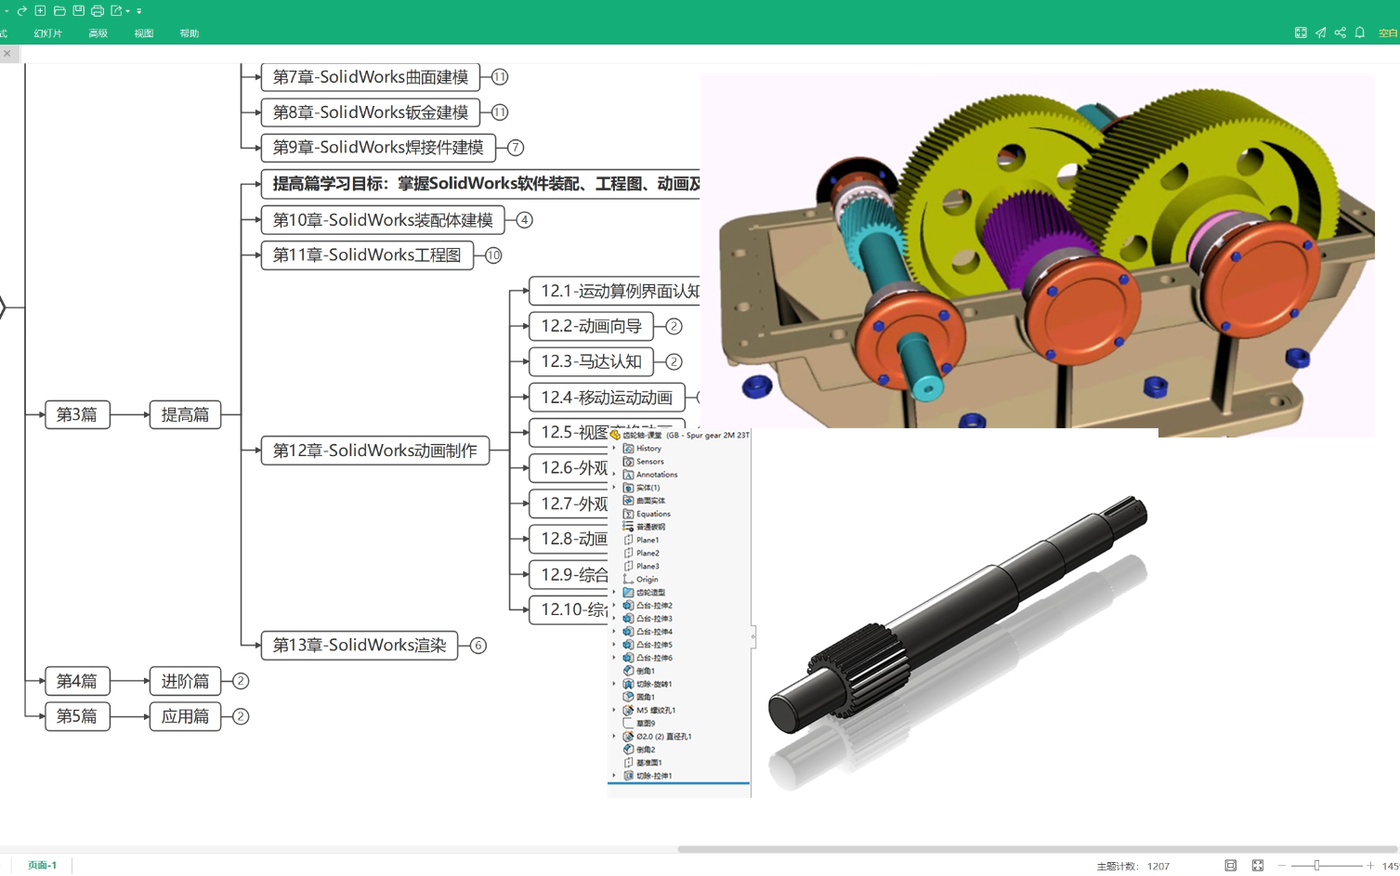Click the 空白 account label
Viewport: 1400px width, 876px height.
pos(1388,33)
